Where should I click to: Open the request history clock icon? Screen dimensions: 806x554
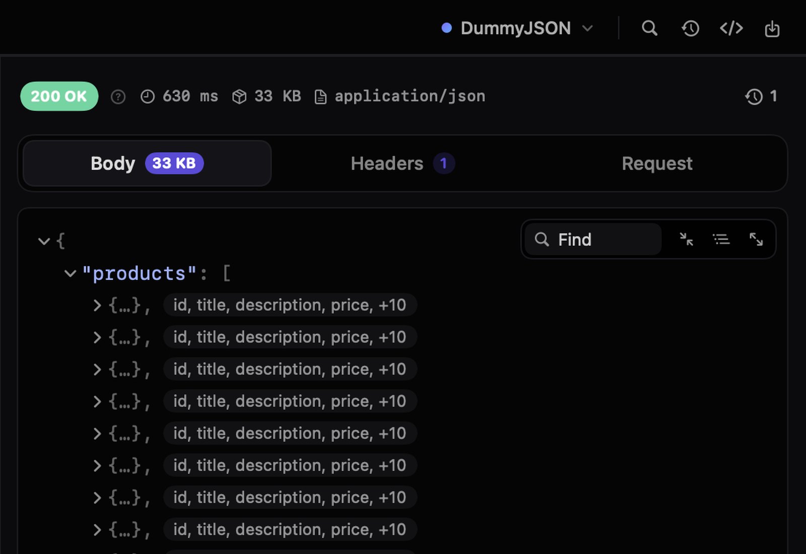(x=690, y=28)
